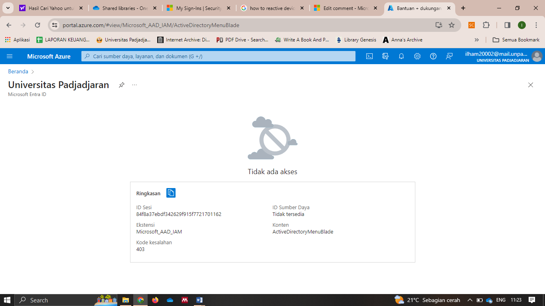
Task: Toggle the Chrome side panel
Action: [x=507, y=25]
